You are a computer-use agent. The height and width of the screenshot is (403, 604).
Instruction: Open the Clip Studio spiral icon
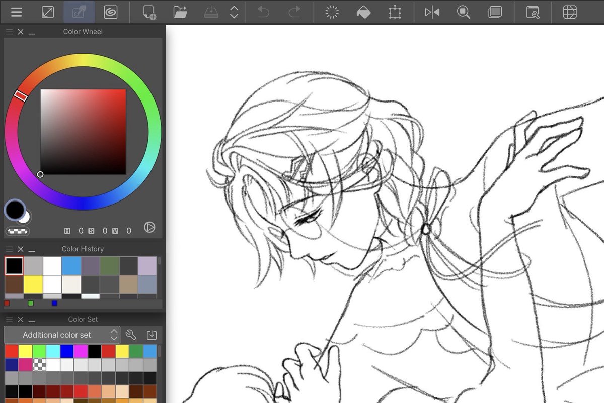[x=111, y=12]
